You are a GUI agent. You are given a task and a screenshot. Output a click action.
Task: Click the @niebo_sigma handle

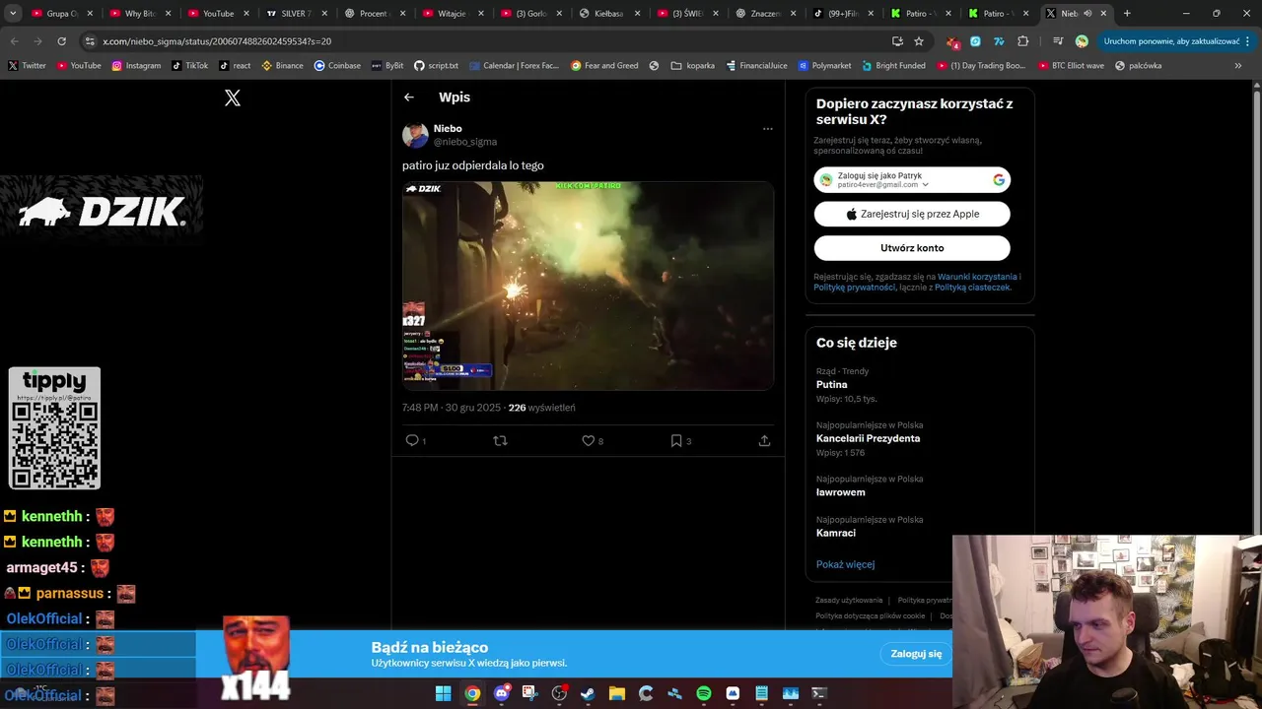[465, 142]
